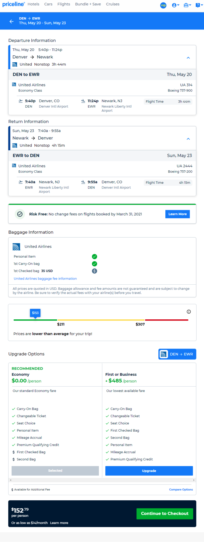This screenshot has height=542, width=204.
Task: Click Continue to Checkout
Action: 165,514
